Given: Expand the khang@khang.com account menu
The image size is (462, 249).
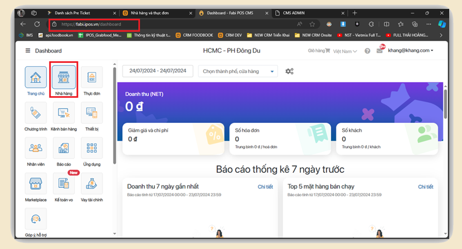Looking at the screenshot, I should [x=410, y=51].
